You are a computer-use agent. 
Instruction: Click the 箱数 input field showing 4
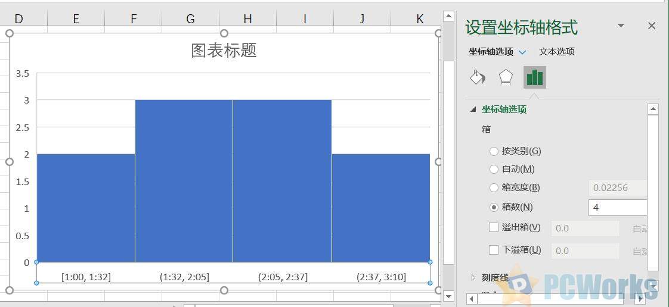click(618, 208)
